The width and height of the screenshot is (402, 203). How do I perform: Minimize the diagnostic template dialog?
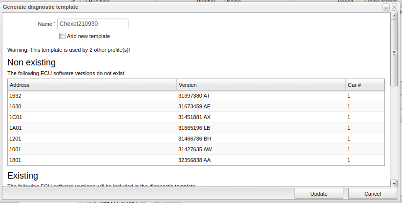[x=386, y=7]
